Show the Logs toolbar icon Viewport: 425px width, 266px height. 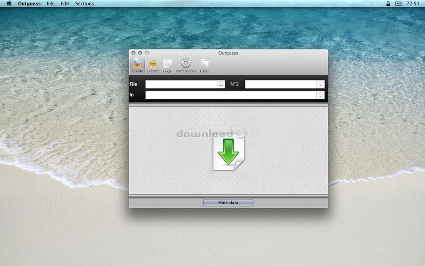[x=167, y=65]
